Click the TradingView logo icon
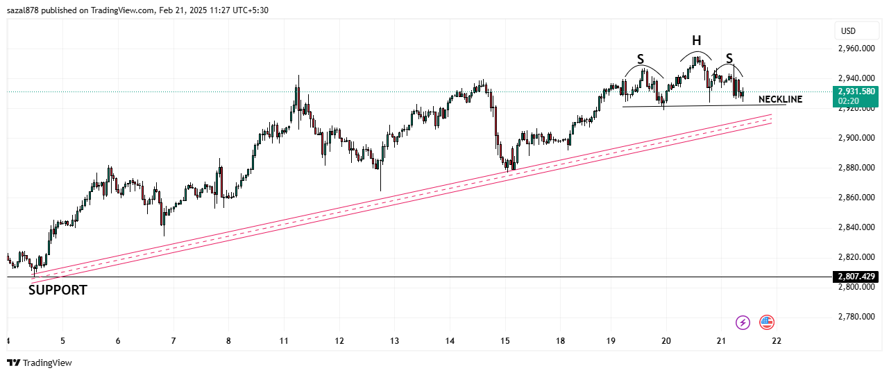Viewport: 889px width, 375px height. (x=13, y=363)
